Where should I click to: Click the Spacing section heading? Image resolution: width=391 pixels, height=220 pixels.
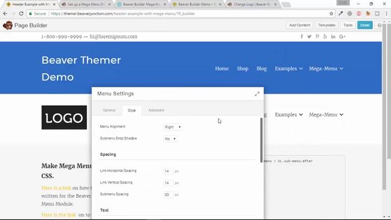[108, 155]
